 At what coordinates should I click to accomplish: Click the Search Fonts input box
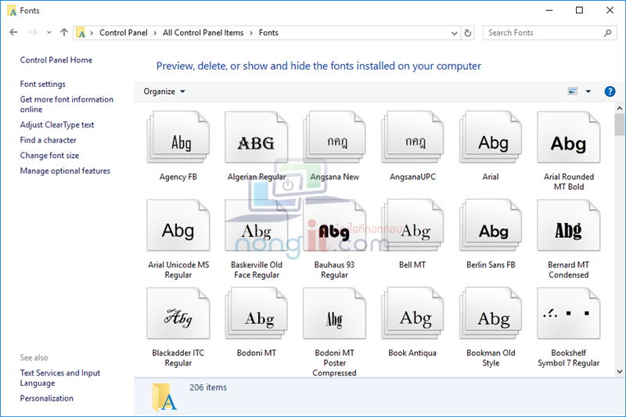pos(544,33)
